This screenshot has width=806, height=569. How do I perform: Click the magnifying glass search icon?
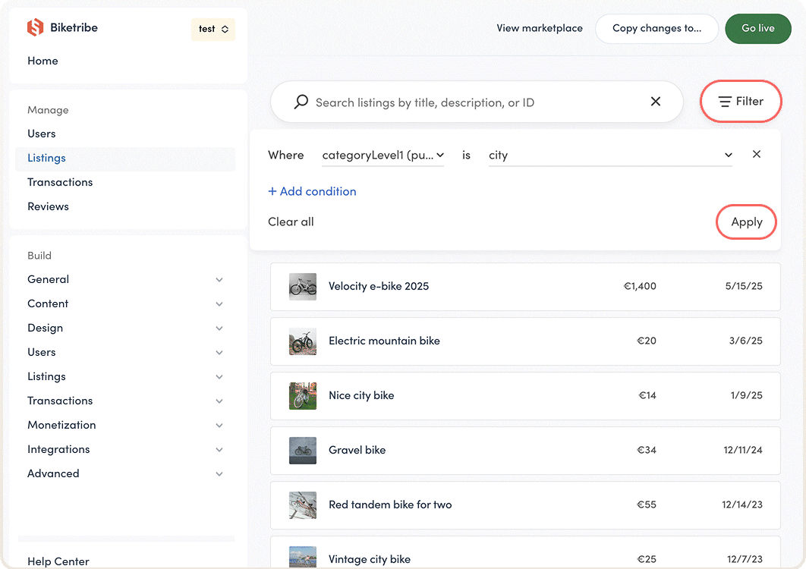[301, 102]
